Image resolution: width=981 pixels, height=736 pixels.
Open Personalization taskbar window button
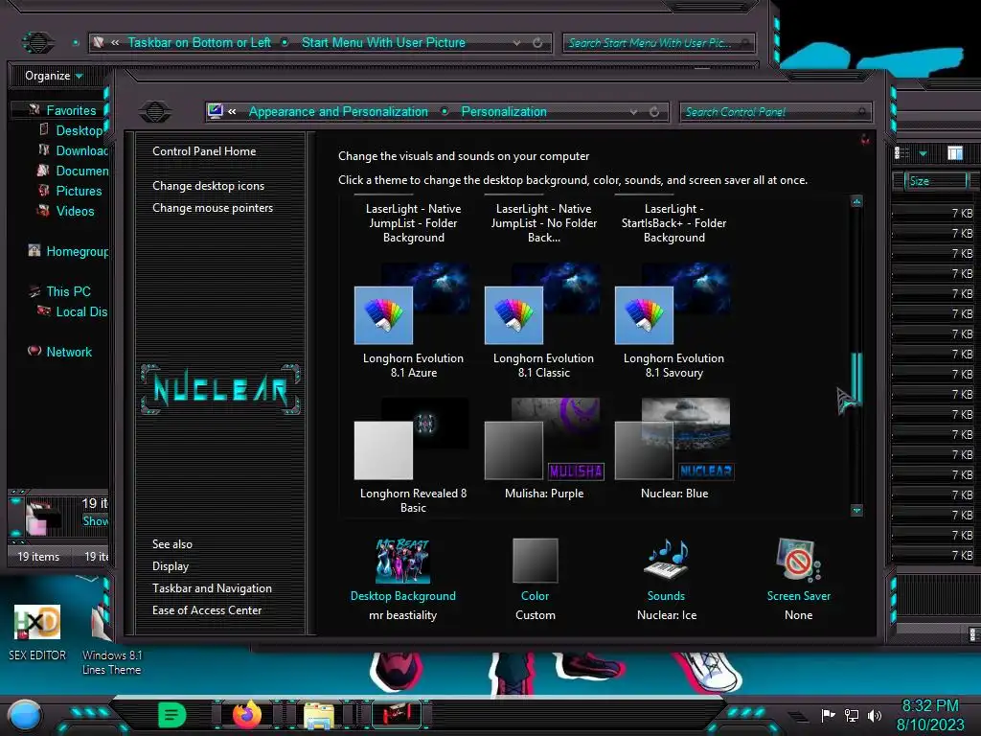pos(397,714)
